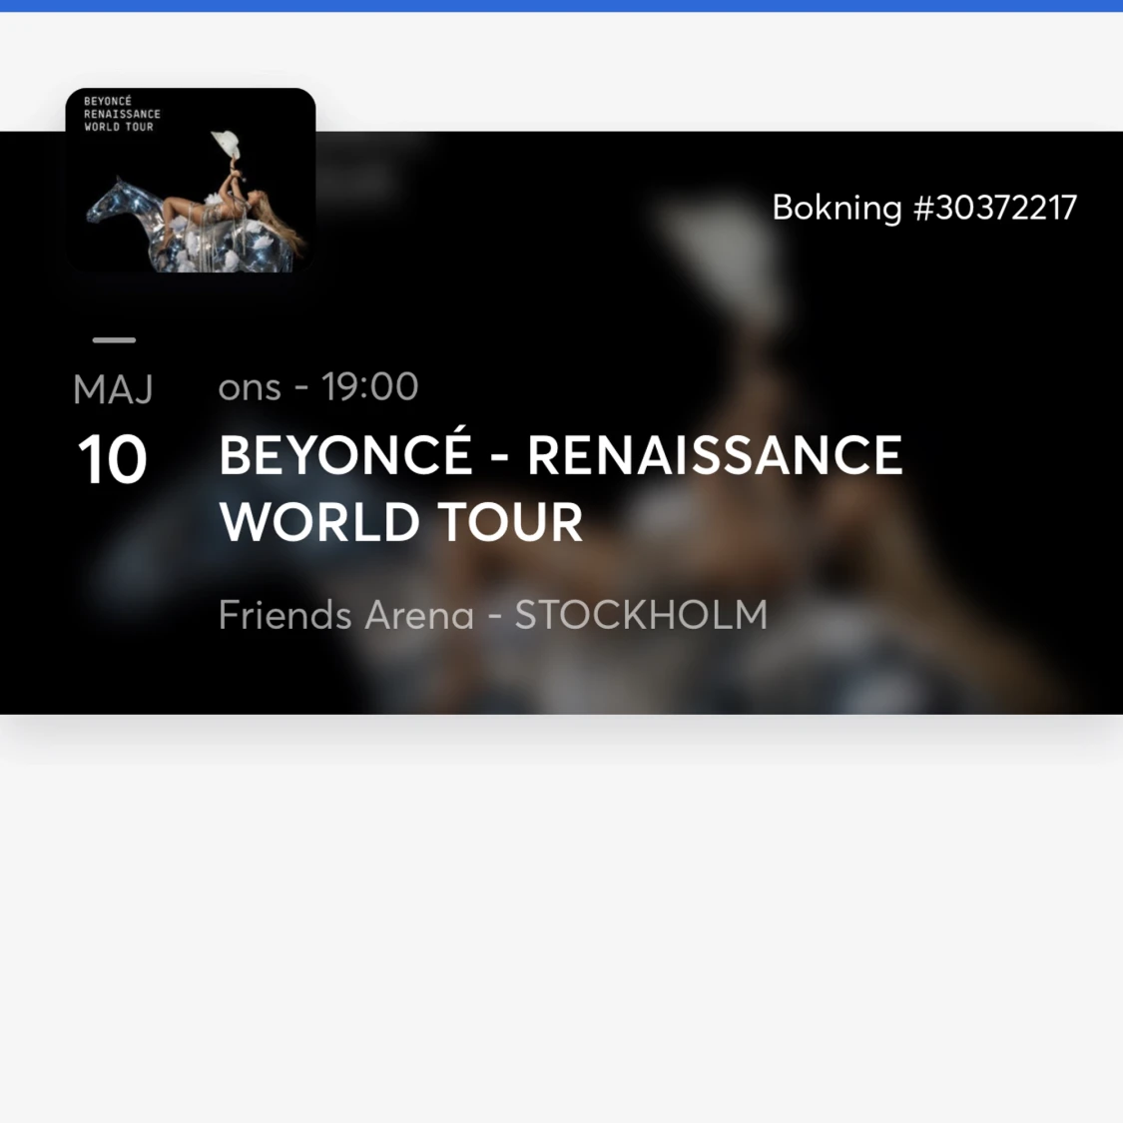This screenshot has height=1123, width=1123.
Task: Click the word Bokning
Action: click(x=837, y=209)
